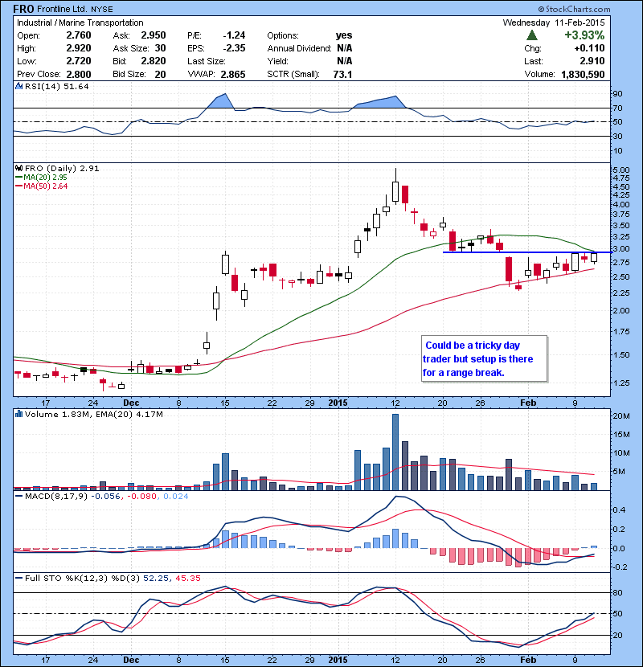Select the Chg value +0.110
This screenshot has height=667, width=643.
click(x=589, y=48)
